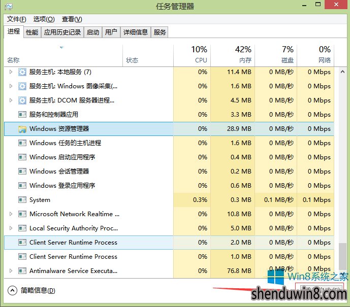Open the 查看(V) menu
Viewport: 350px width, 307px height.
pyautogui.click(x=72, y=19)
